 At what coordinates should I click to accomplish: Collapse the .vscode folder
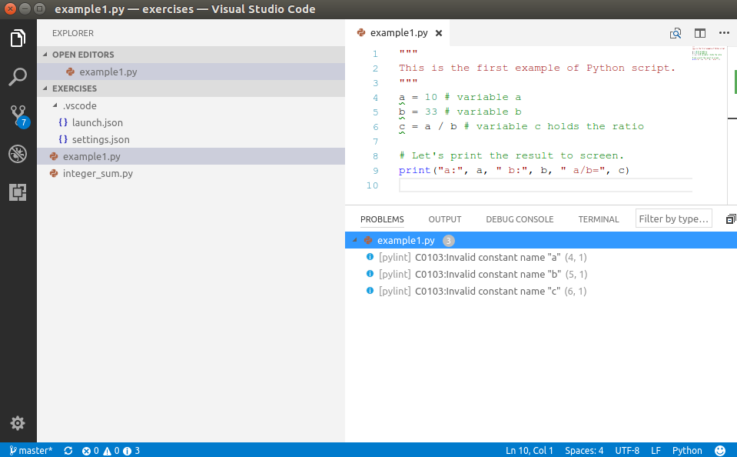tap(55, 106)
